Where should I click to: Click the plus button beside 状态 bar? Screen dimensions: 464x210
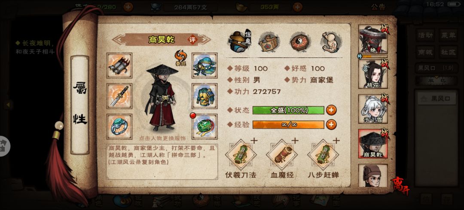(x=331, y=110)
